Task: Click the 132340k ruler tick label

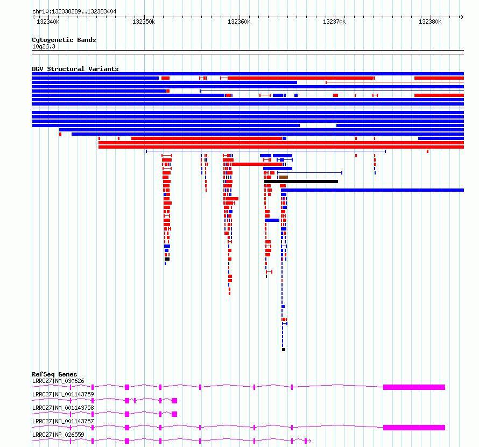Action: pos(48,22)
